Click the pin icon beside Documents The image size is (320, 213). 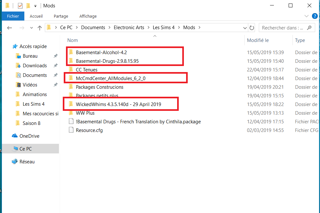55,75
